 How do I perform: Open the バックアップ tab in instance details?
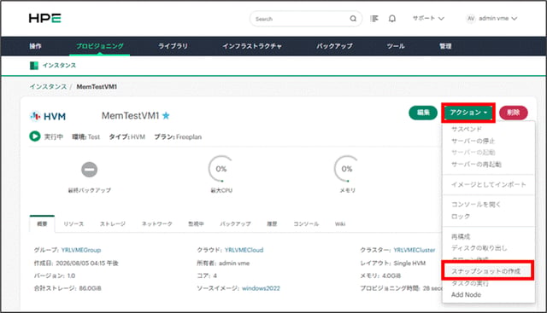235,223
